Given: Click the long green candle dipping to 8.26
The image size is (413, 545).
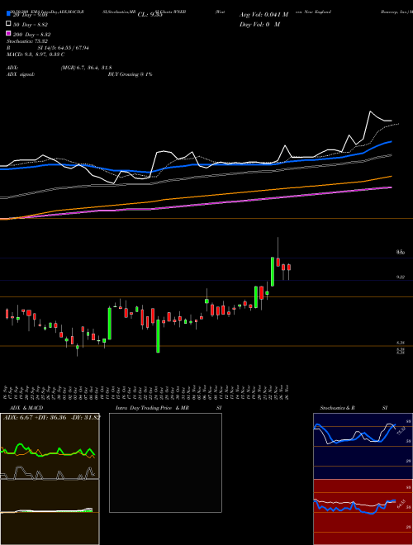Looking at the screenshot, I should tap(158, 336).
